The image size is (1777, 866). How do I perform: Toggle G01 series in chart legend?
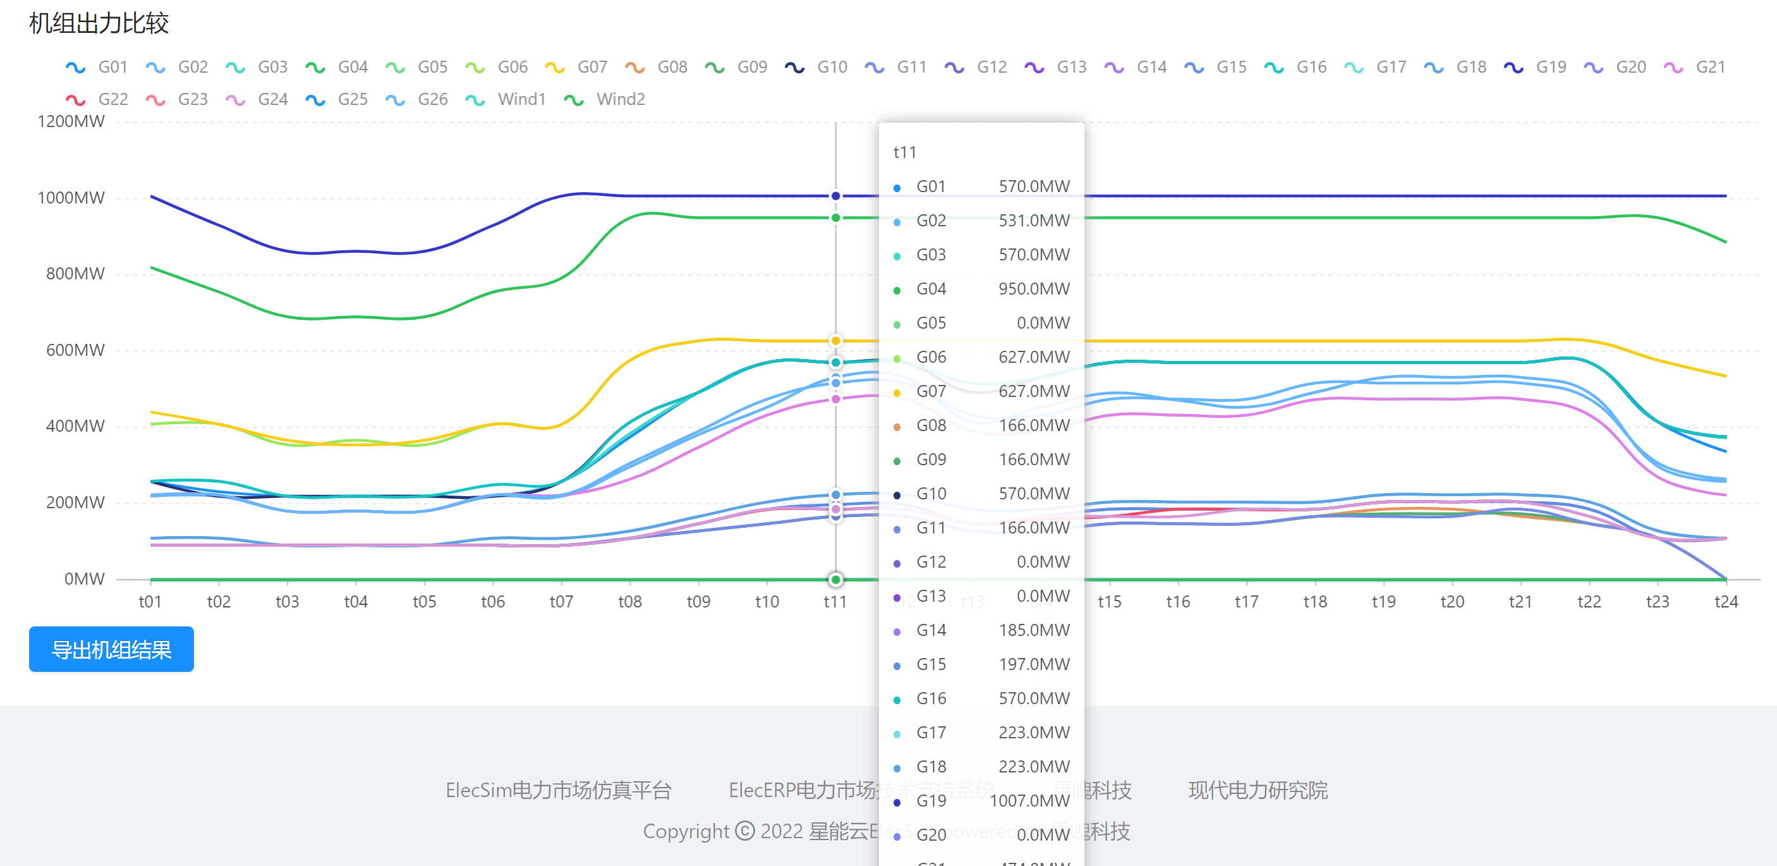(96, 67)
